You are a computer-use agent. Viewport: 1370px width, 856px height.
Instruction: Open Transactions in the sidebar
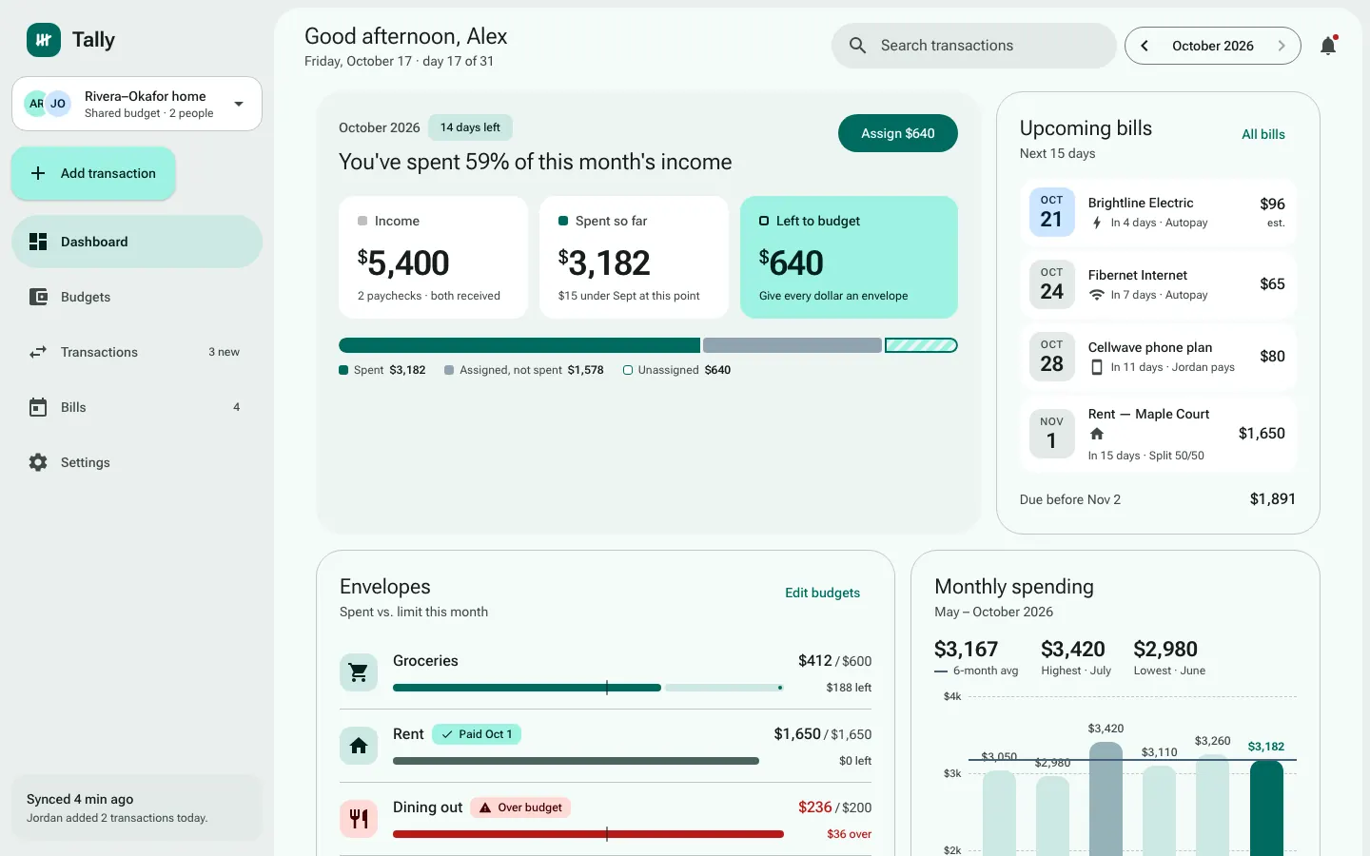(x=137, y=352)
